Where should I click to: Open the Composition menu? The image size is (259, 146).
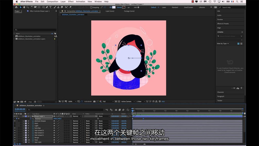[52, 2]
